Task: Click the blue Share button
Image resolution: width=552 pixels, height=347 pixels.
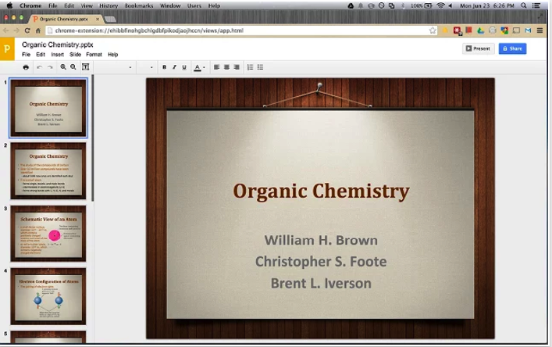Action: click(512, 48)
